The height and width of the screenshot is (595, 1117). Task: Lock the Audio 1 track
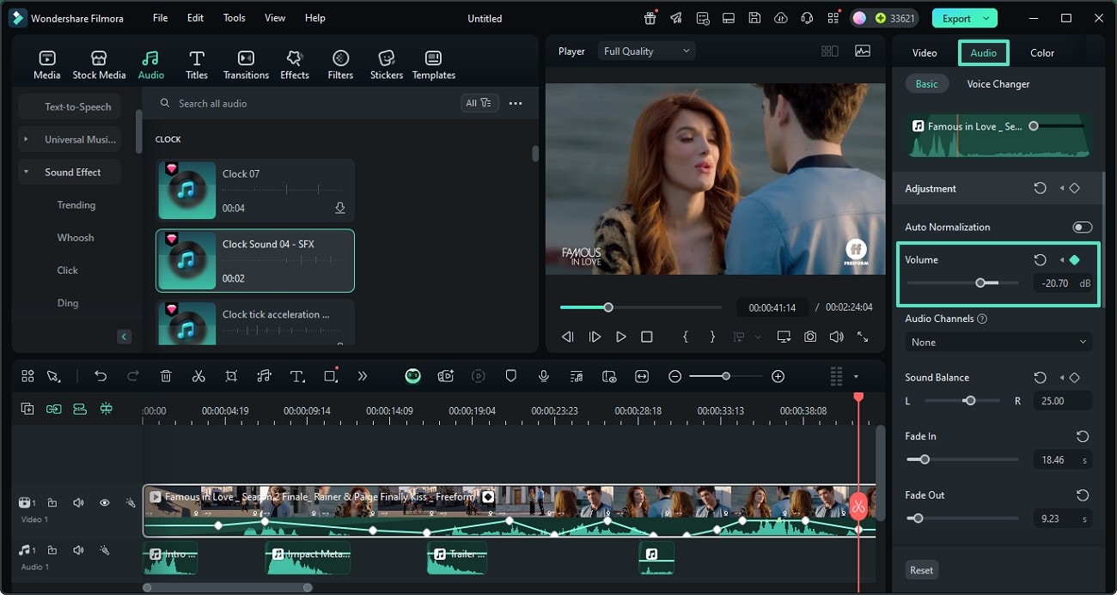(x=52, y=549)
